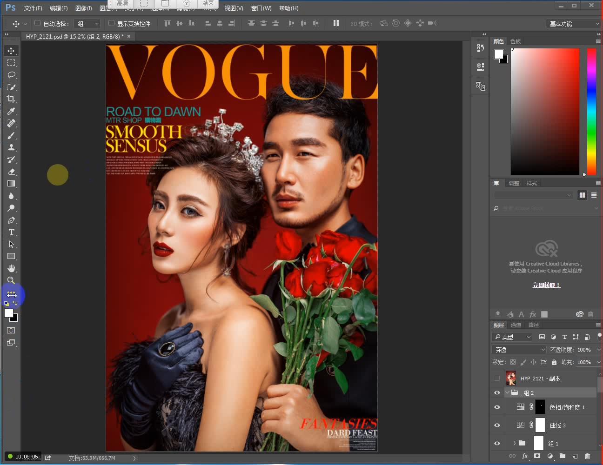
Task: Select the Lasso tool
Action: 11,75
